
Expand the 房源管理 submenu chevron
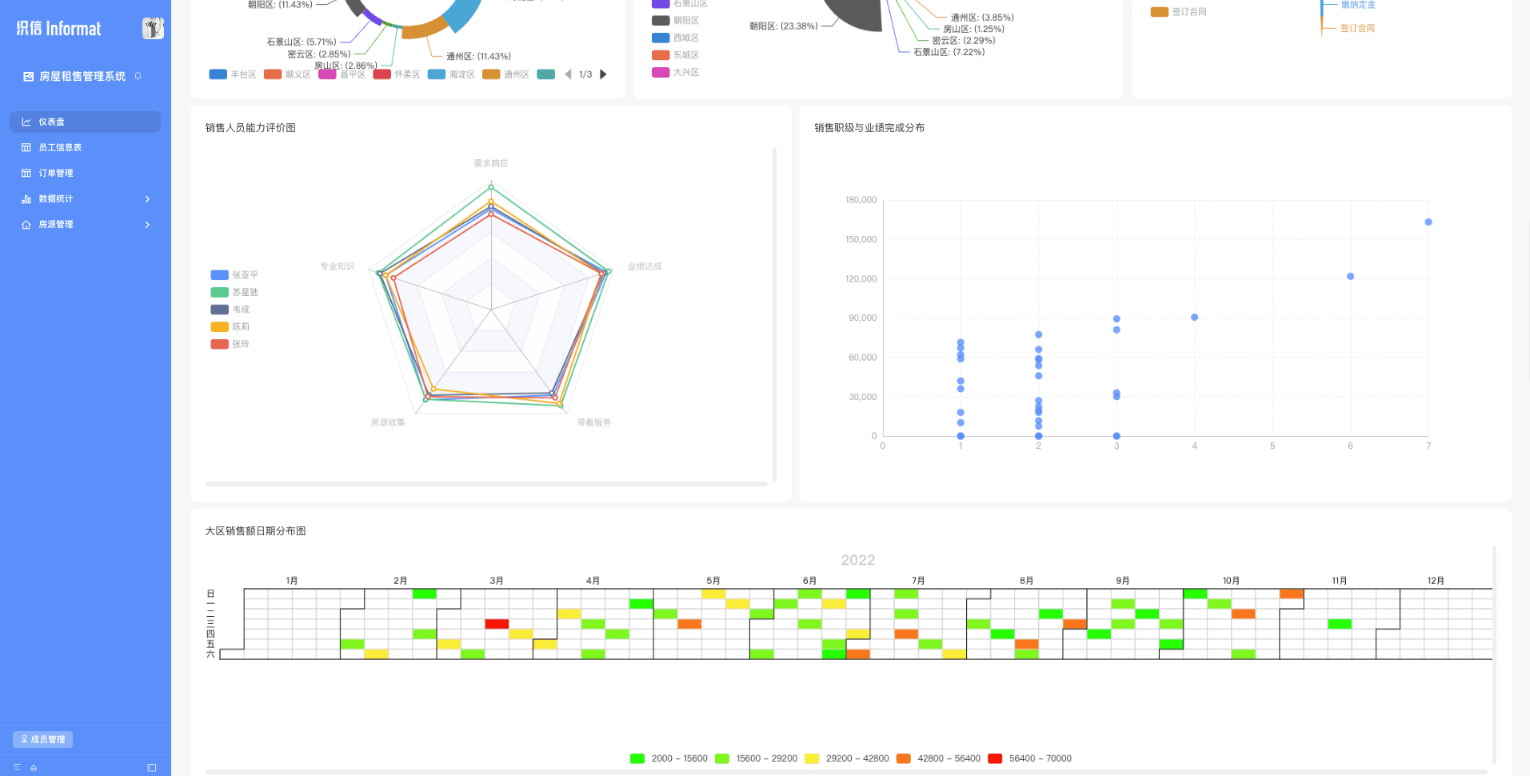(147, 224)
